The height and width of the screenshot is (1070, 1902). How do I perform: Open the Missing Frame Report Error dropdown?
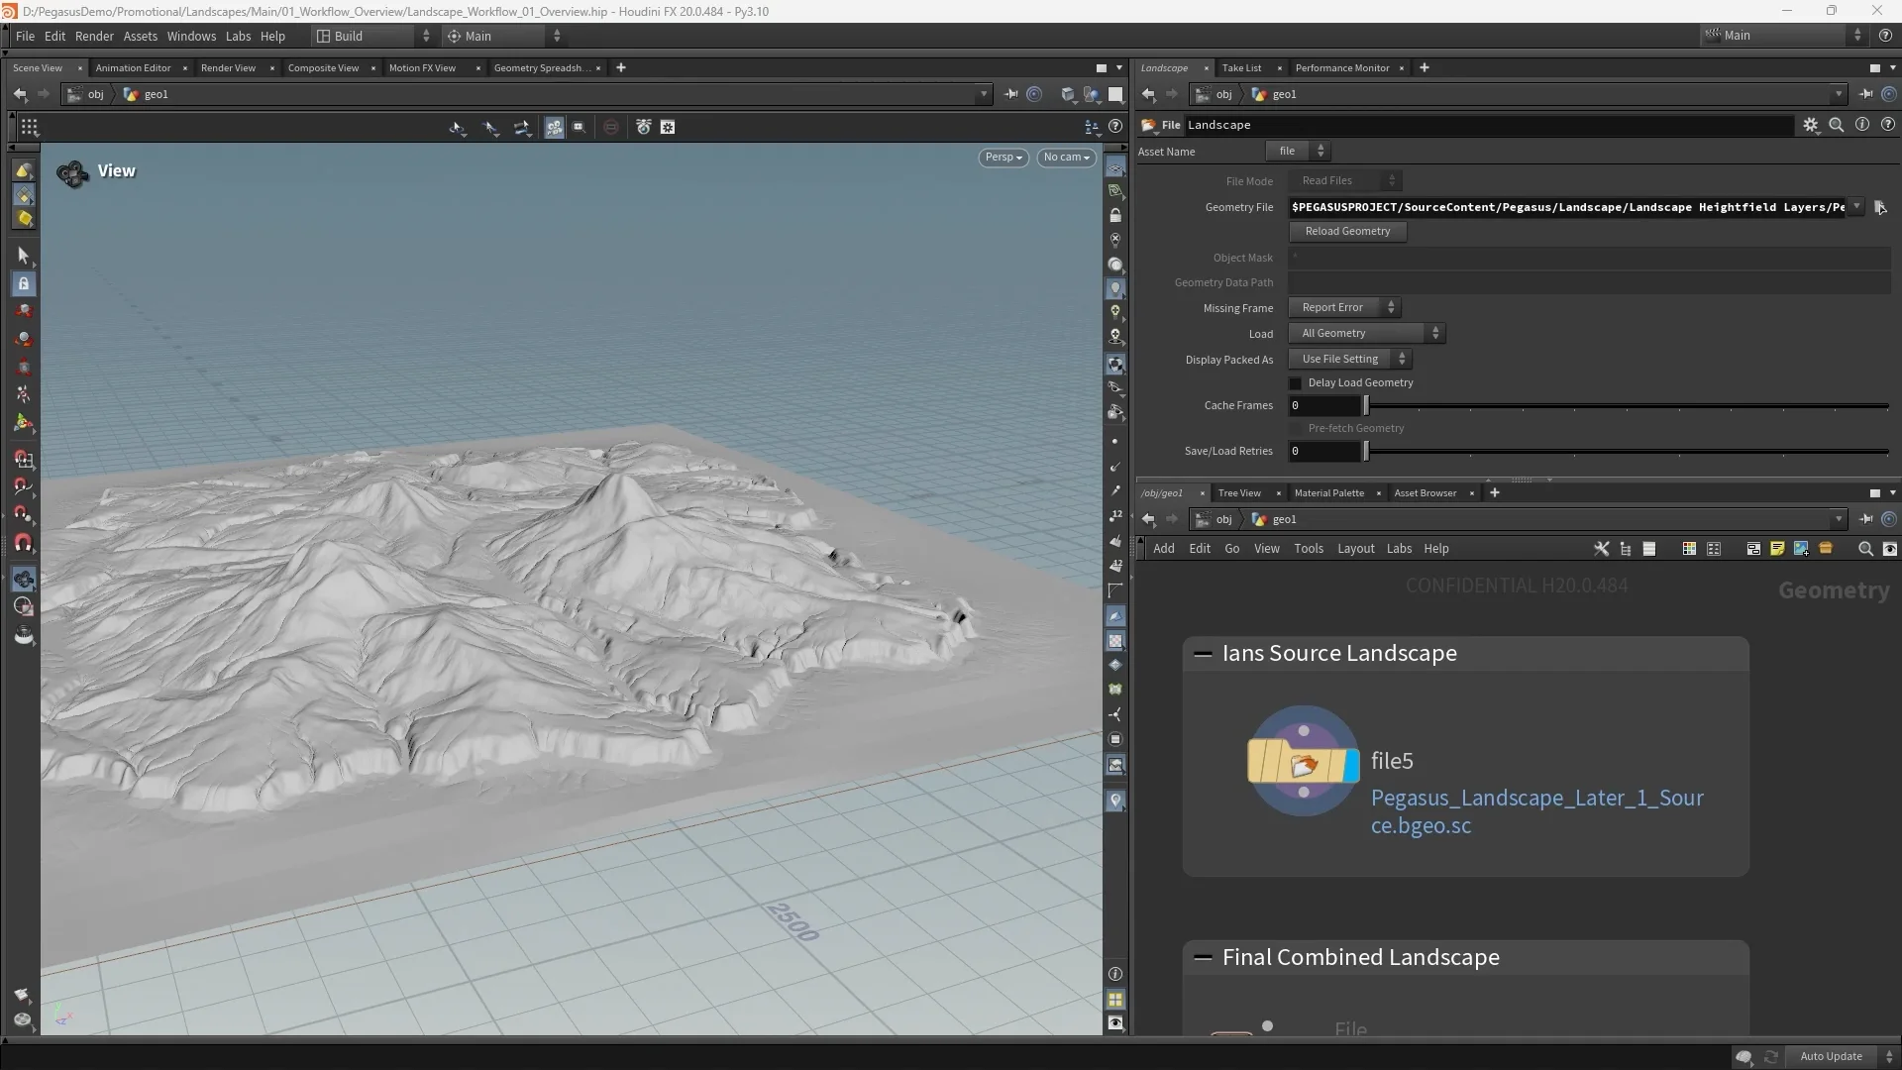pyautogui.click(x=1343, y=307)
